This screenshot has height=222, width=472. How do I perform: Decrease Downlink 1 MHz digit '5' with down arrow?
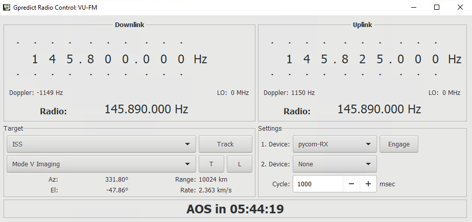70,75
